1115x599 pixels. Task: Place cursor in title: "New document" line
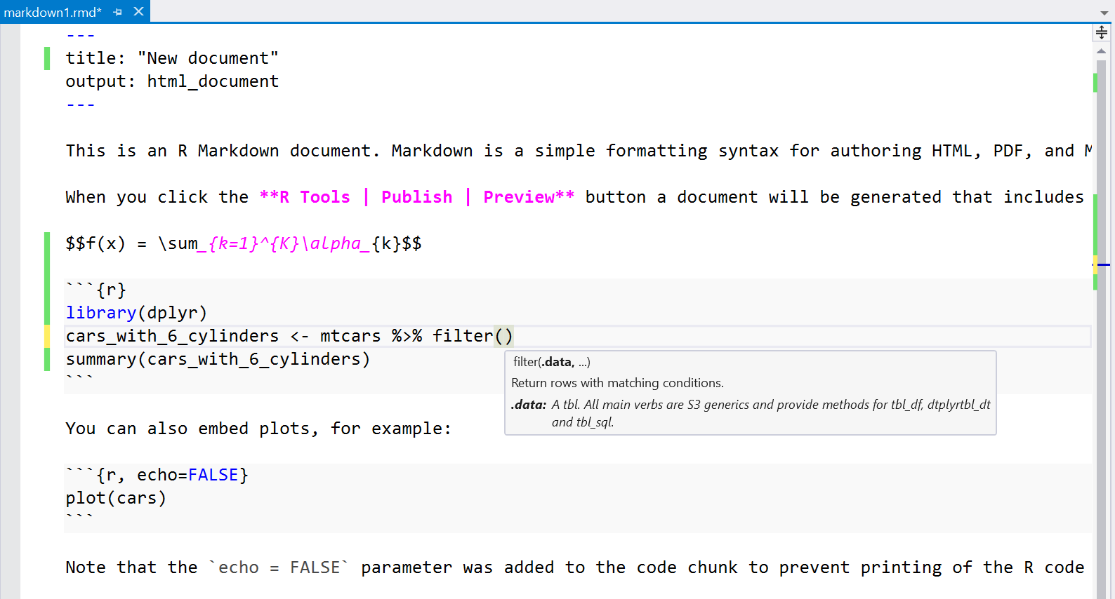pyautogui.click(x=172, y=58)
